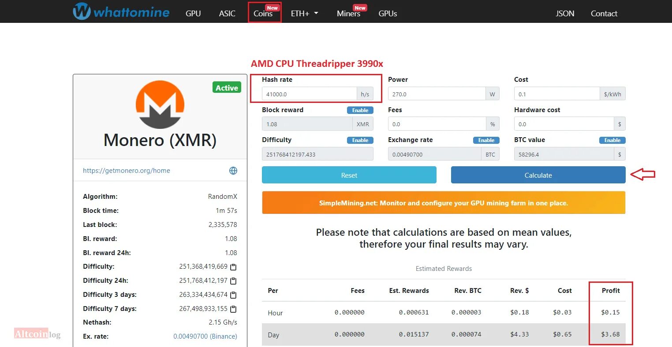Select the Last block value 2,335,578
672x347 pixels.
pyautogui.click(x=223, y=225)
